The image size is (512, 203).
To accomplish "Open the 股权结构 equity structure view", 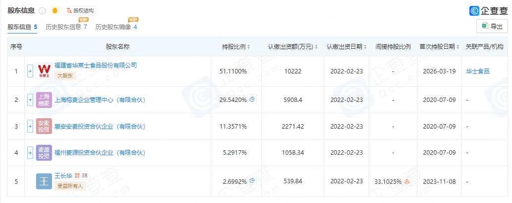I will 80,10.
